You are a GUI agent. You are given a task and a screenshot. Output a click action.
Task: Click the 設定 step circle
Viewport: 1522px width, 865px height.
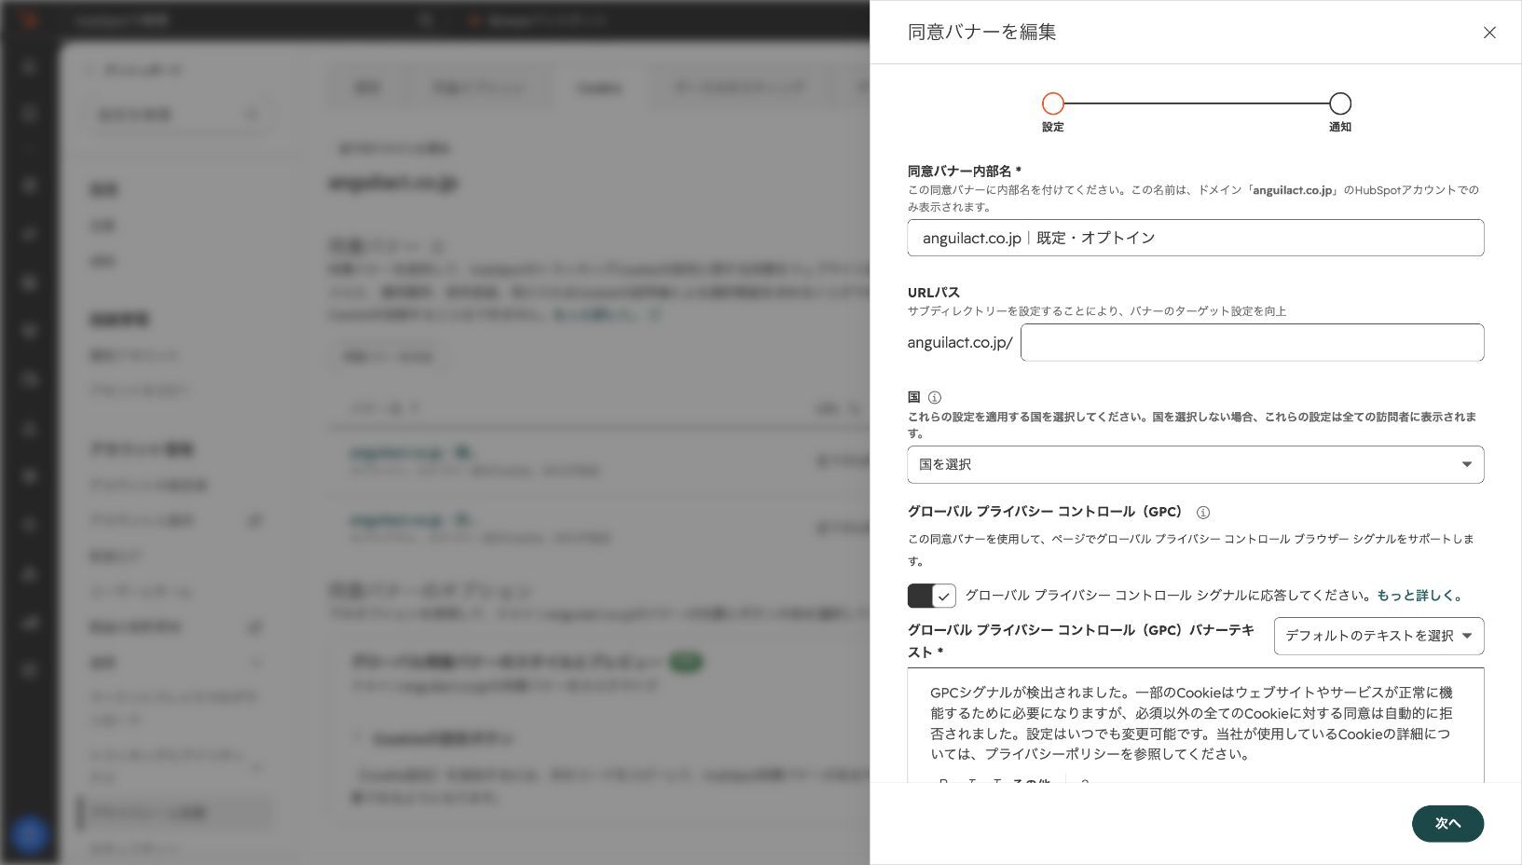1053,103
